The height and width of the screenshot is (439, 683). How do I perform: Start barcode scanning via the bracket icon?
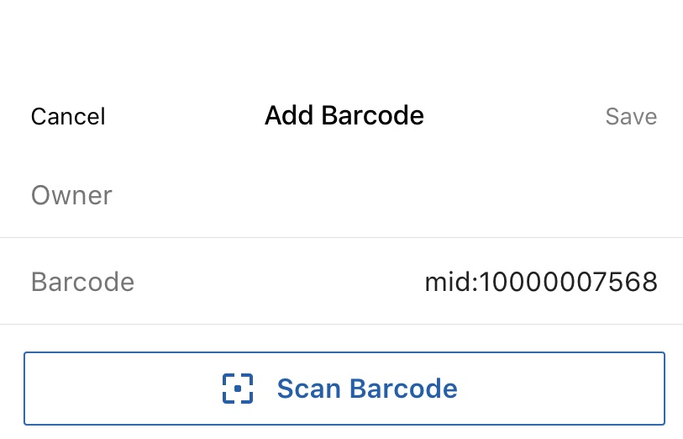tap(238, 388)
